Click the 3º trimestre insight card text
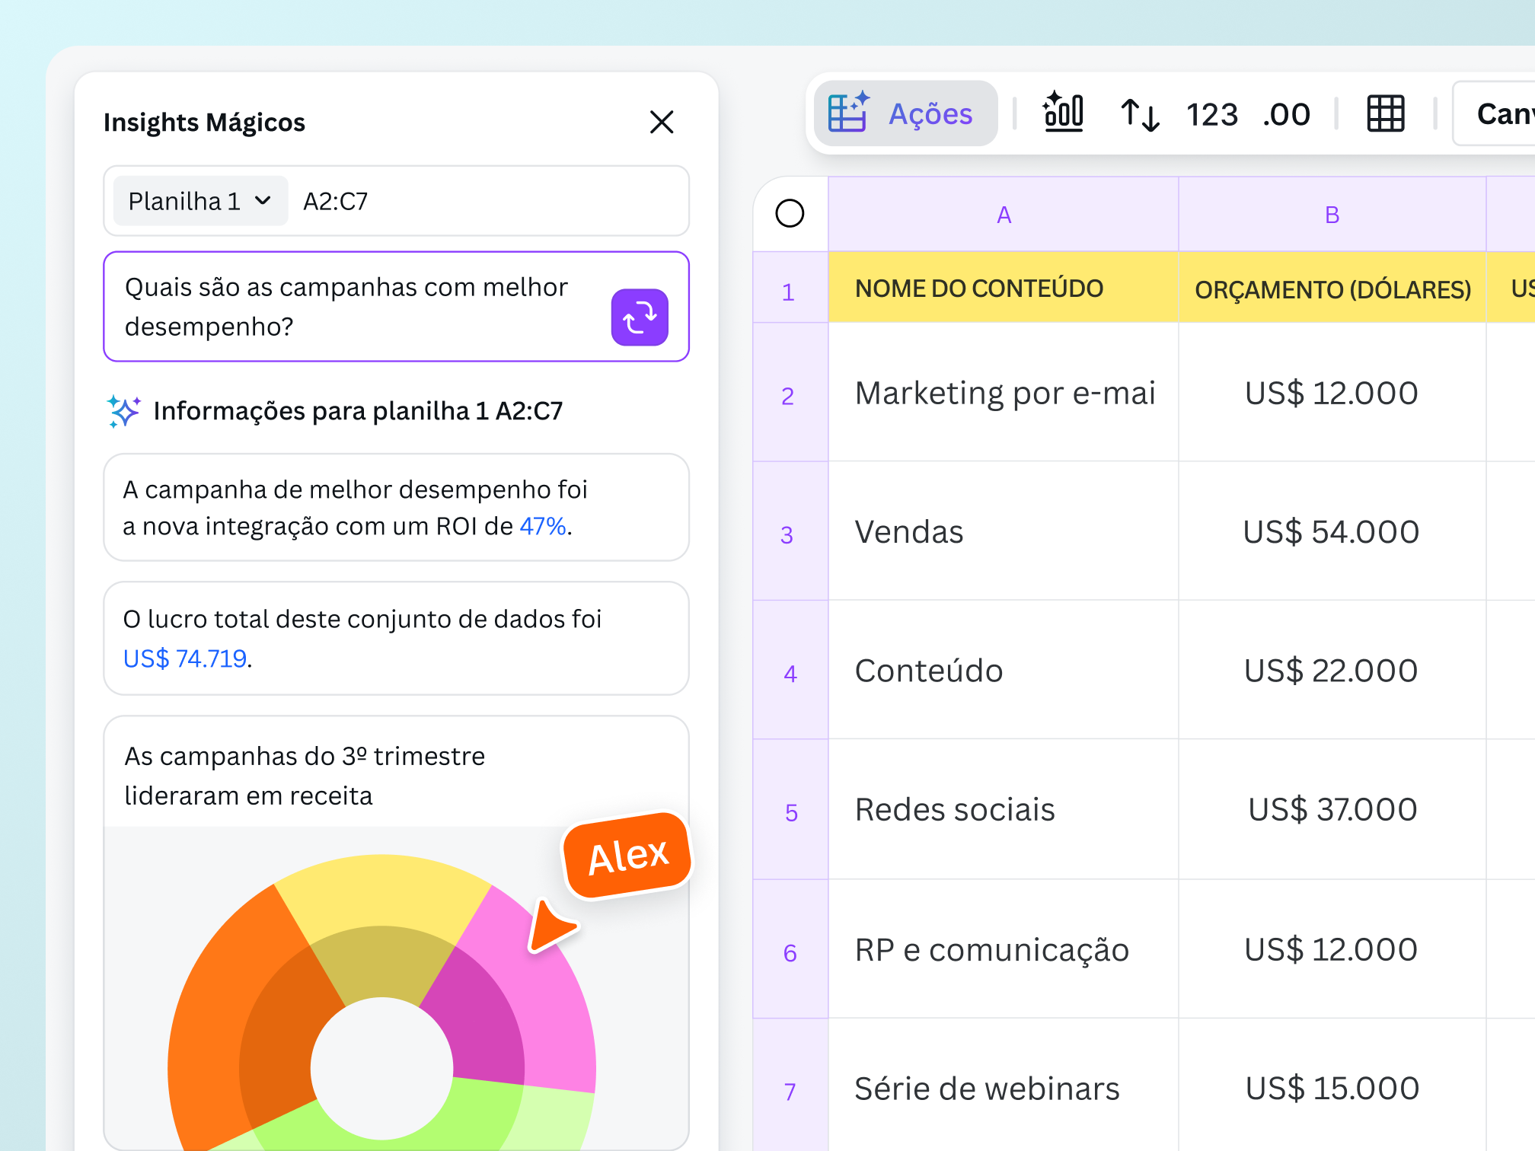 click(x=305, y=776)
